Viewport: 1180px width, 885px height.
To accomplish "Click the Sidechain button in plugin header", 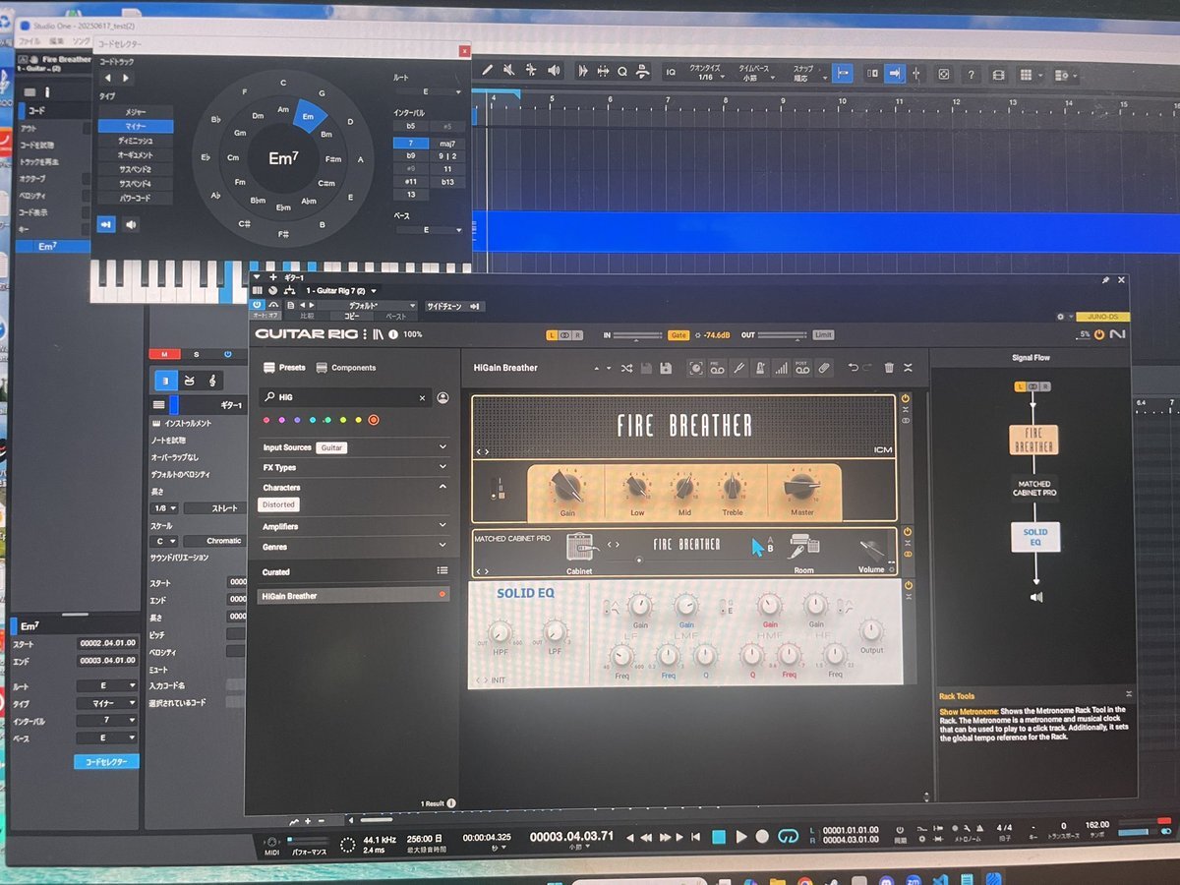I will [x=454, y=306].
